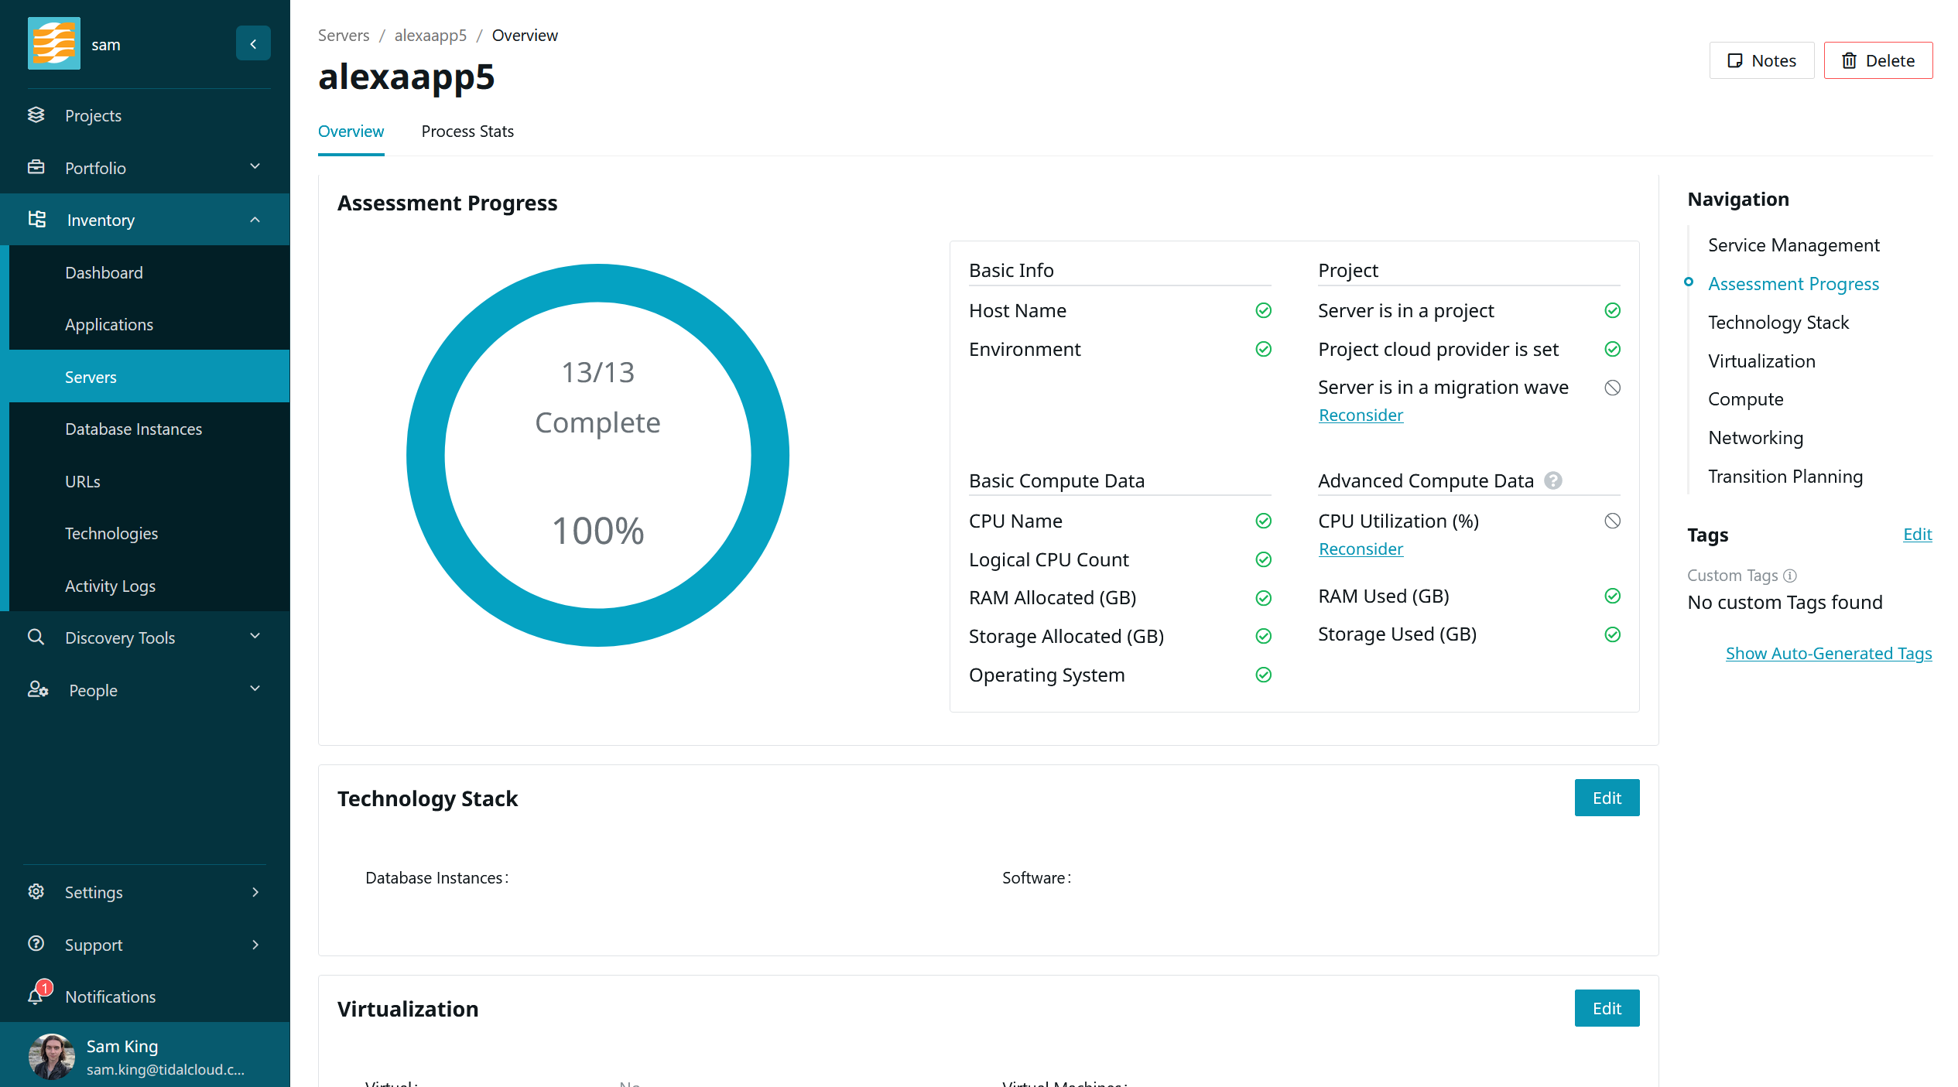Screen dimensions: 1958x1087
Task: Open Database Instances in the sidebar
Action: (x=133, y=429)
